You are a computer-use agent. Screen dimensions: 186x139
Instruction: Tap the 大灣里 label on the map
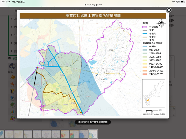(53, 106)
